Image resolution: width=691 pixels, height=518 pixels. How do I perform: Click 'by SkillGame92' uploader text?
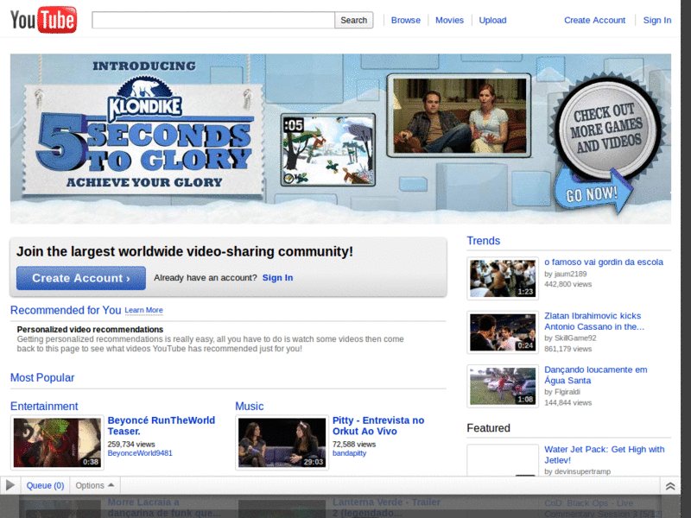[570, 338]
